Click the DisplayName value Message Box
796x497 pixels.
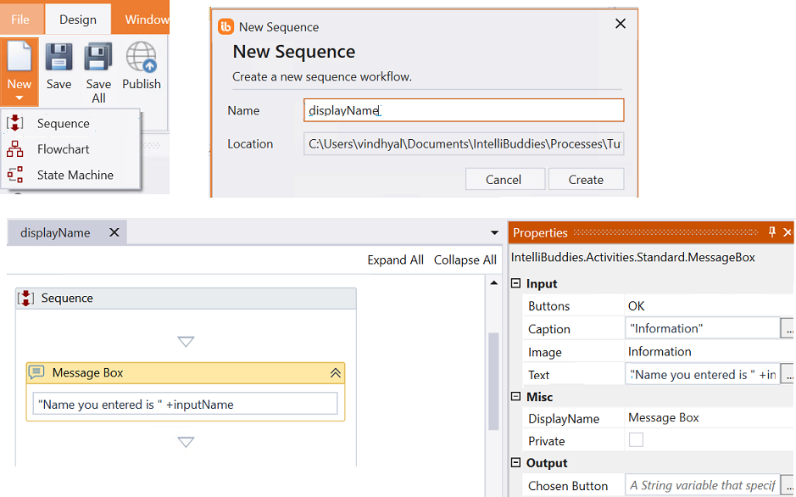tap(664, 418)
